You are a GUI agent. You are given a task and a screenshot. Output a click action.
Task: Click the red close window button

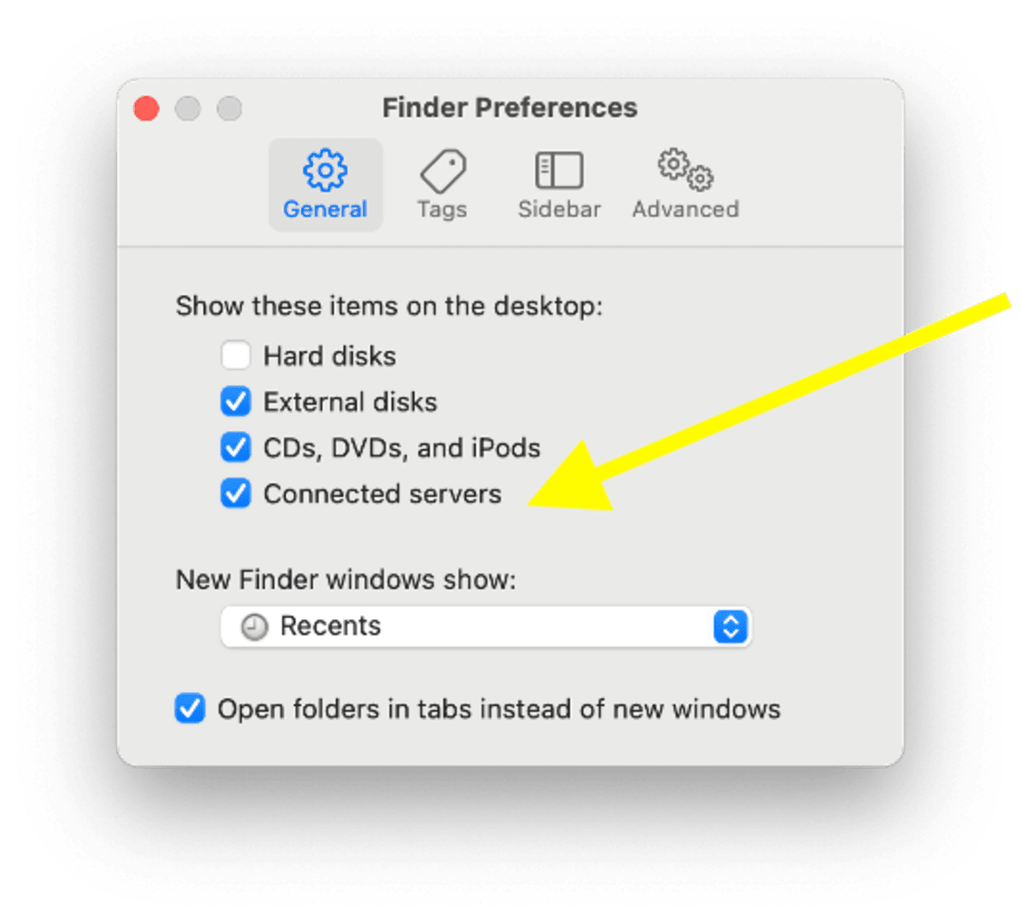[x=147, y=109]
